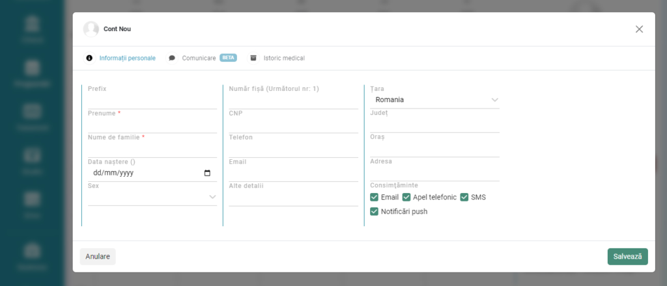The width and height of the screenshot is (667, 286).
Task: Click the info icon for Informații personale
Action: (90, 58)
